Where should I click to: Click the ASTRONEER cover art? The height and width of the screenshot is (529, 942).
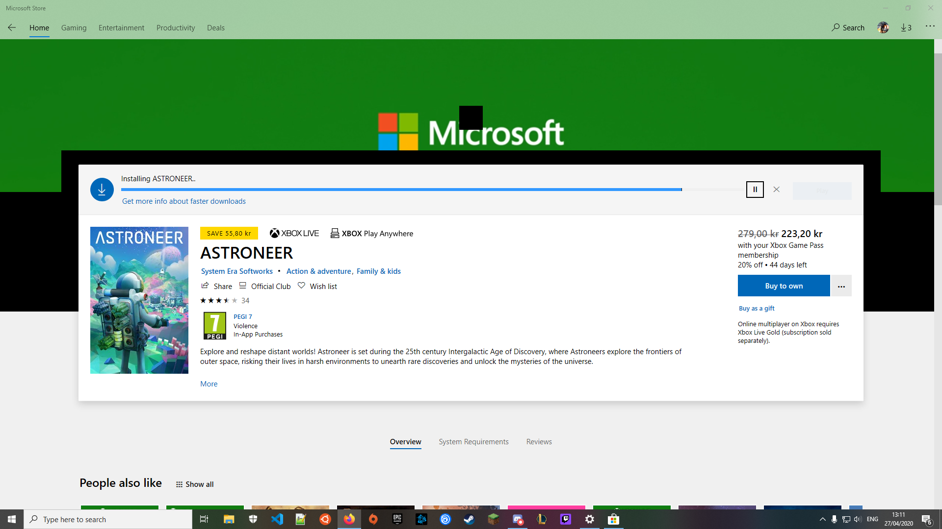(x=139, y=300)
